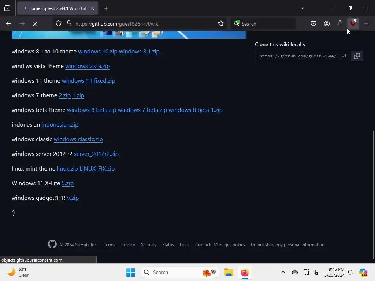Go back one page
This screenshot has width=375, height=281.
[9, 24]
